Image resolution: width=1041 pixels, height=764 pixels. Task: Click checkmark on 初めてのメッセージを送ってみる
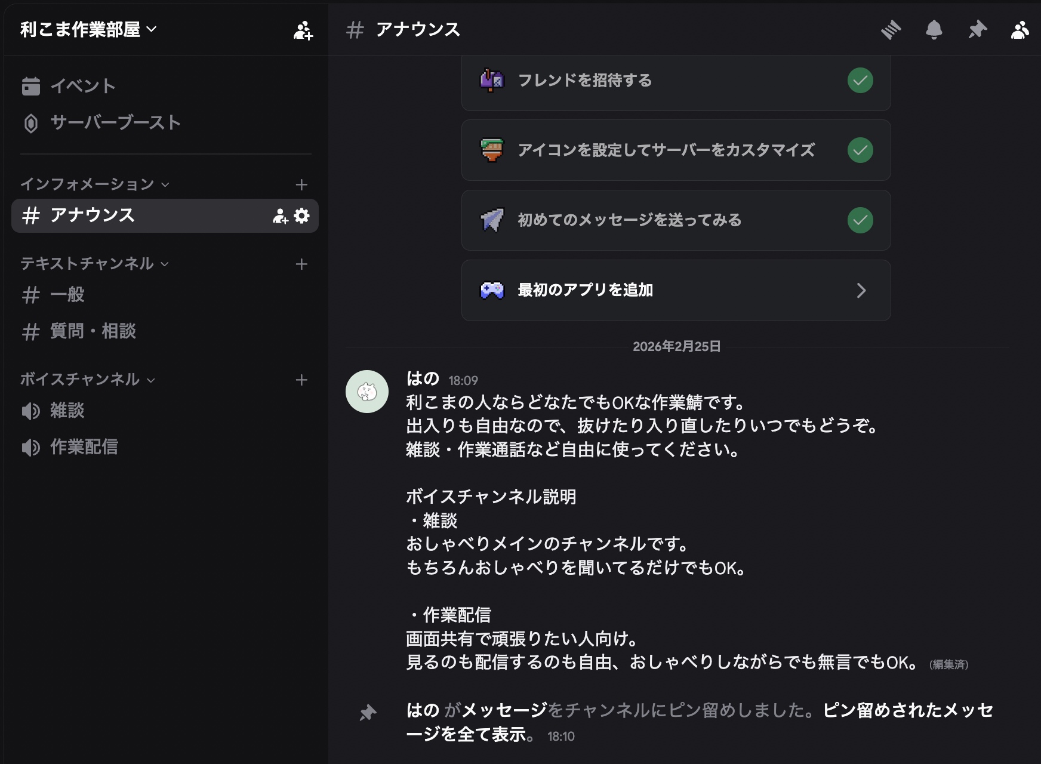(860, 220)
